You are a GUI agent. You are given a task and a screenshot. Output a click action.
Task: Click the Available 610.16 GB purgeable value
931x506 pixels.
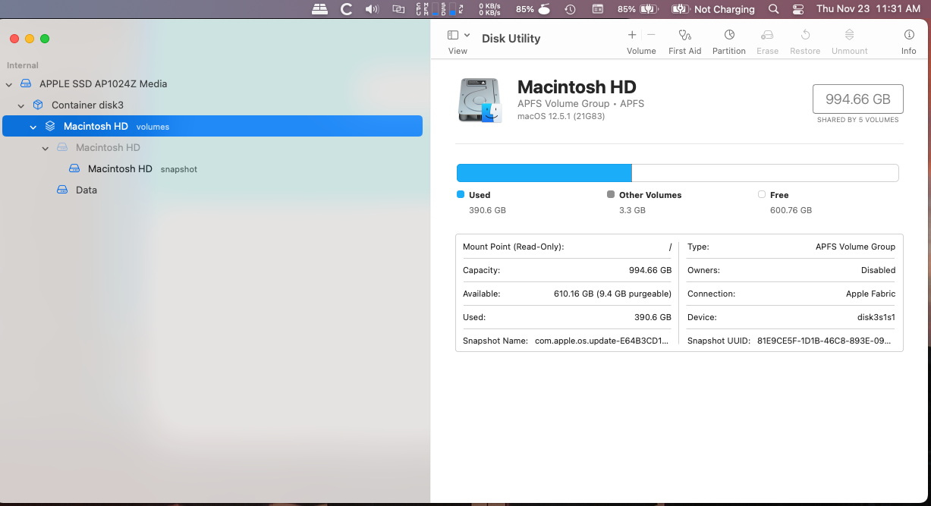click(x=612, y=294)
